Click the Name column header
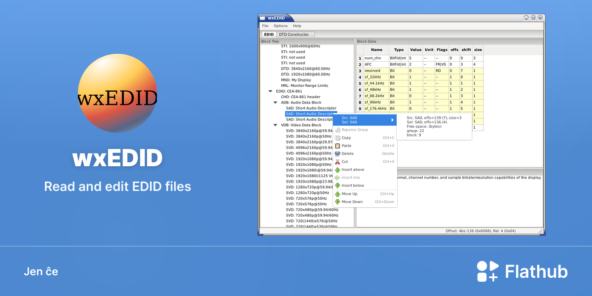592x296 pixels. pos(376,50)
